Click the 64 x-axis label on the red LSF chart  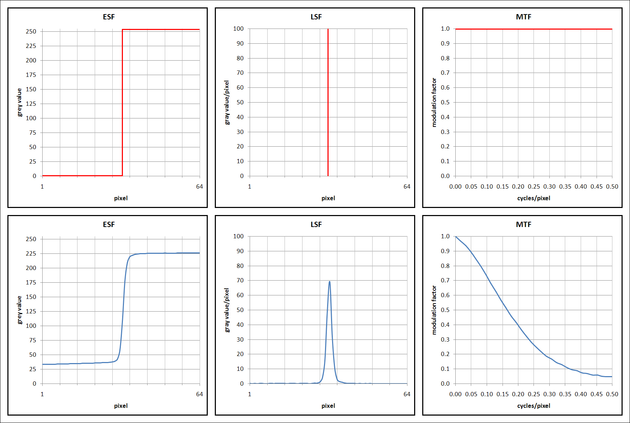point(407,186)
